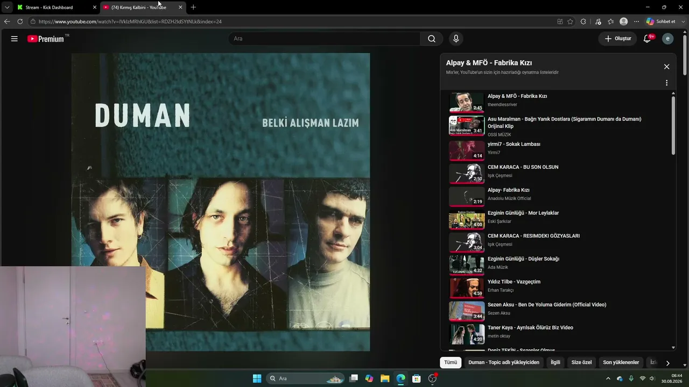This screenshot has width=689, height=387.
Task: Close the mix playlist panel
Action: pos(666,67)
